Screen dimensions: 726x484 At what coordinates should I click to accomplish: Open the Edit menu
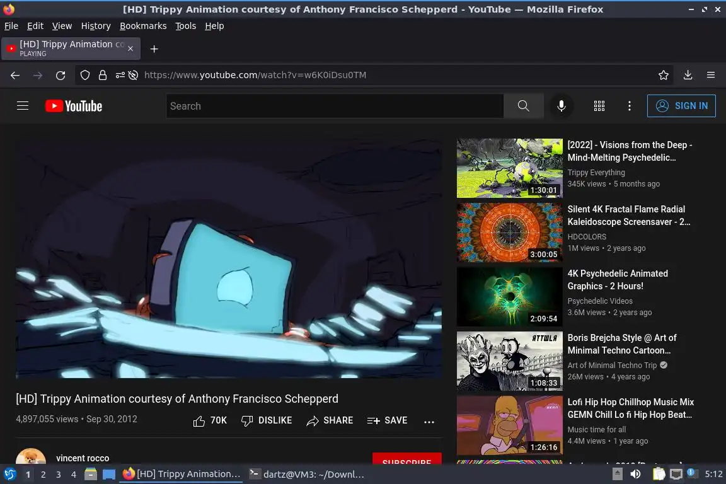35,26
